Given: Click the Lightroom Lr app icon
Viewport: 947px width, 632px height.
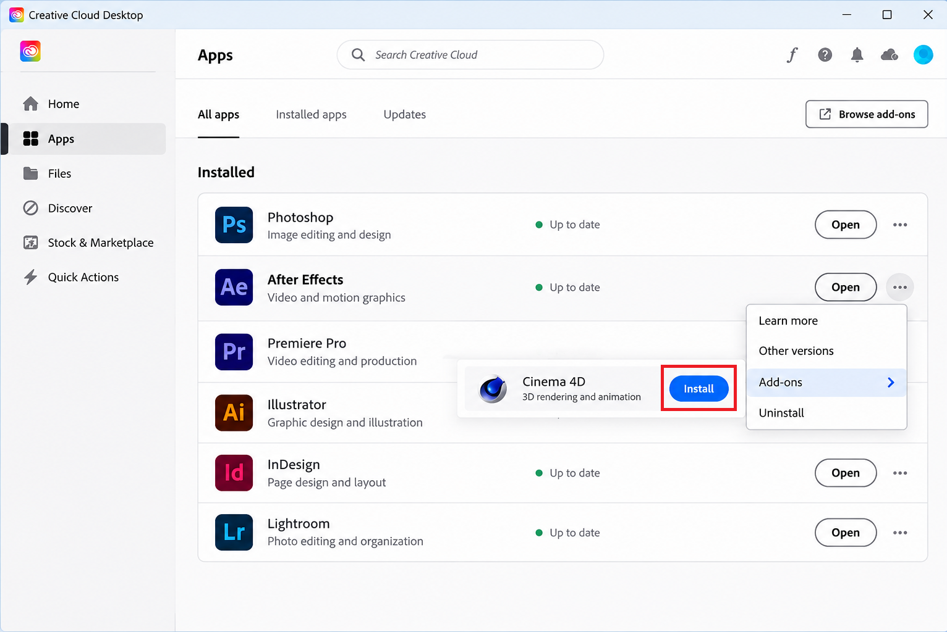Looking at the screenshot, I should pyautogui.click(x=234, y=532).
